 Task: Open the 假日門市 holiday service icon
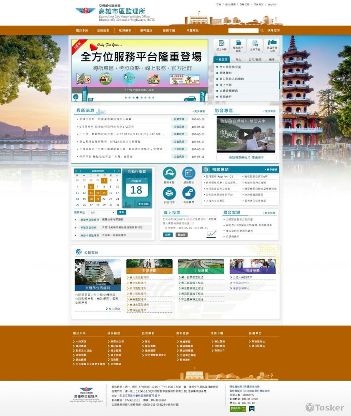pos(170,193)
